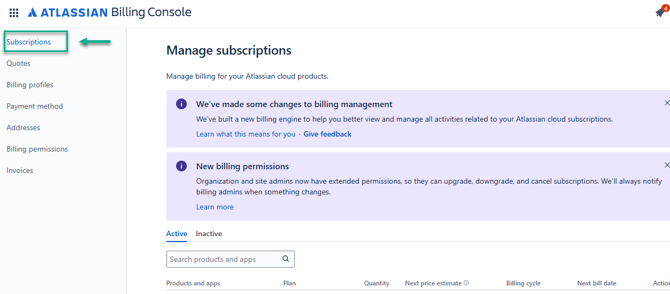Open the app switcher grid icon

14,13
